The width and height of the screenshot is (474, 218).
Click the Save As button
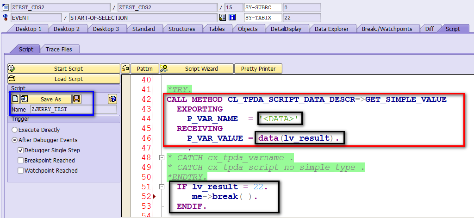[46, 99]
